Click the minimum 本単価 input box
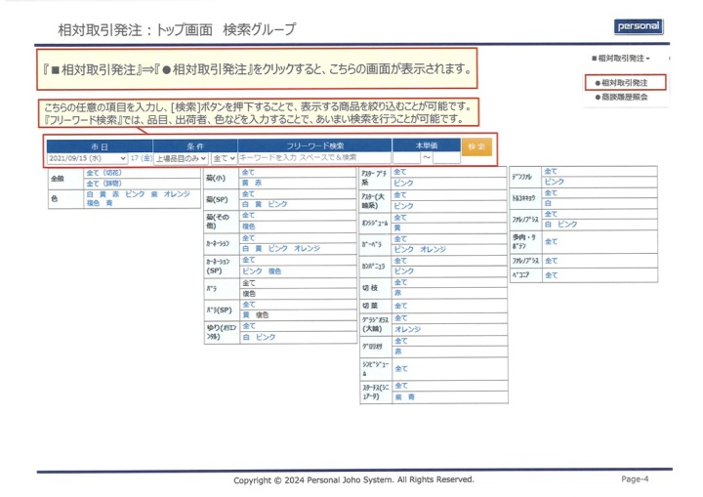Image resolution: width=703 pixels, height=497 pixels. point(406,157)
